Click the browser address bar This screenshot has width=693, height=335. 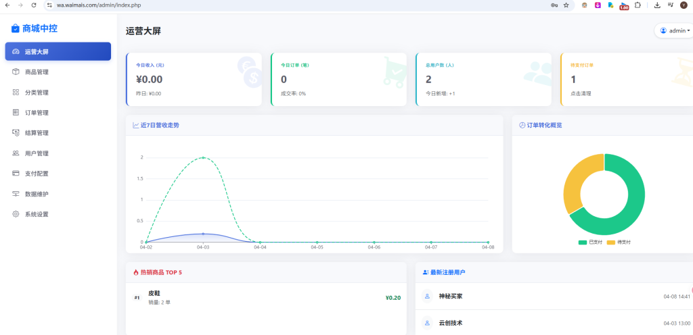[271, 5]
